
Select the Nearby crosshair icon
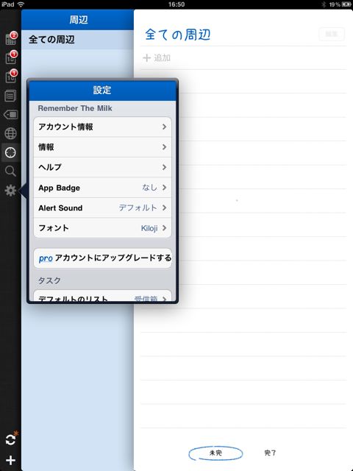[x=11, y=152]
